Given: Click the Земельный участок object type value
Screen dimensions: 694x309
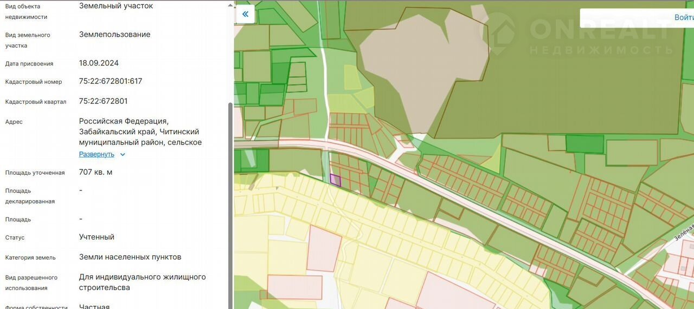Looking at the screenshot, I should pyautogui.click(x=116, y=6).
